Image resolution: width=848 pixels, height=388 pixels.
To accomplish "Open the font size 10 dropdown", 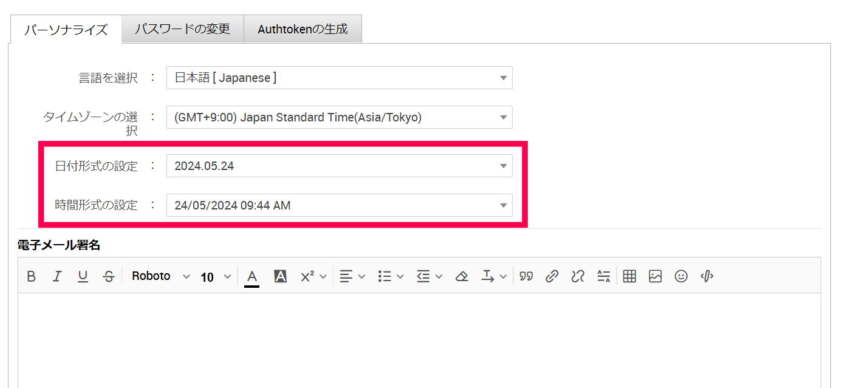I will [216, 277].
